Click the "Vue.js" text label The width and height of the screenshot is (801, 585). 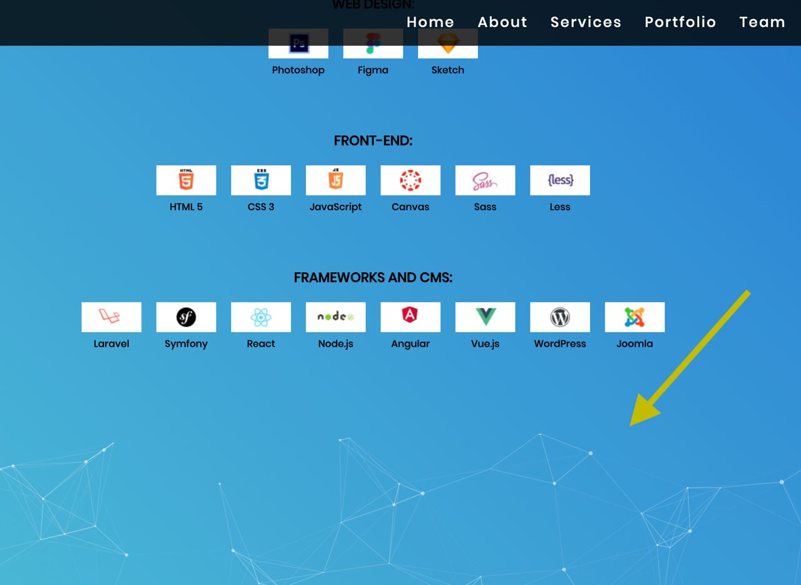coord(486,343)
